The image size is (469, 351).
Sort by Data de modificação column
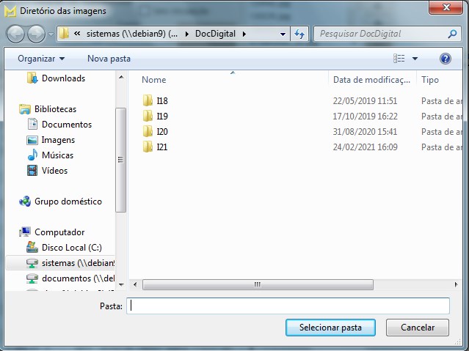371,80
